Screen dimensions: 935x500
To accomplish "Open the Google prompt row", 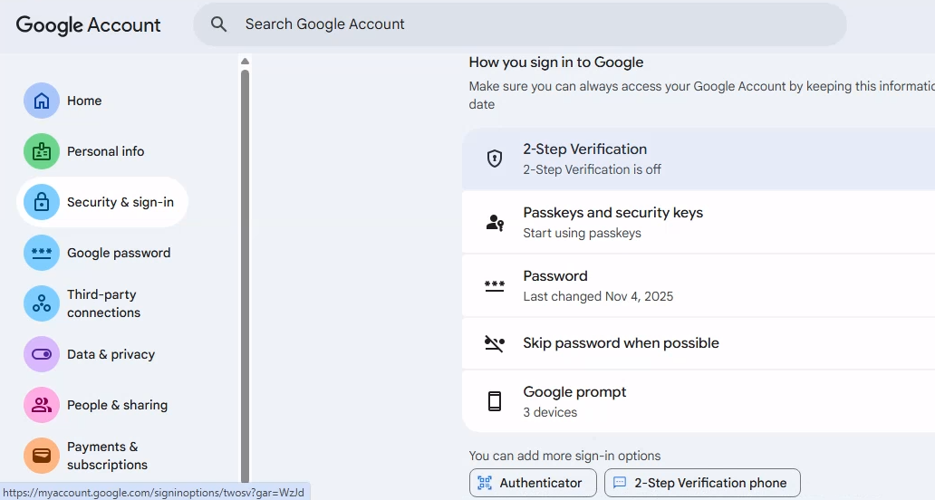I will click(x=699, y=401).
